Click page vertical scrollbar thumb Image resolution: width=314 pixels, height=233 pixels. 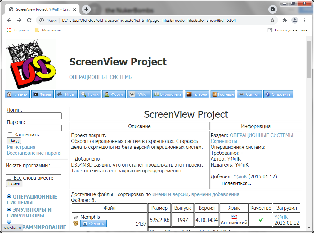point(309,59)
